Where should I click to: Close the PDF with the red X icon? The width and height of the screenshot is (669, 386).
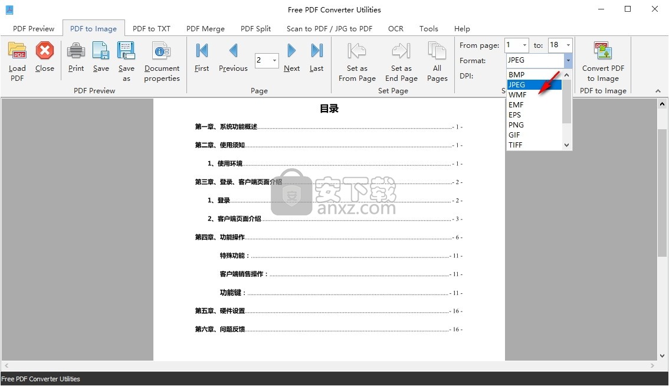click(44, 51)
